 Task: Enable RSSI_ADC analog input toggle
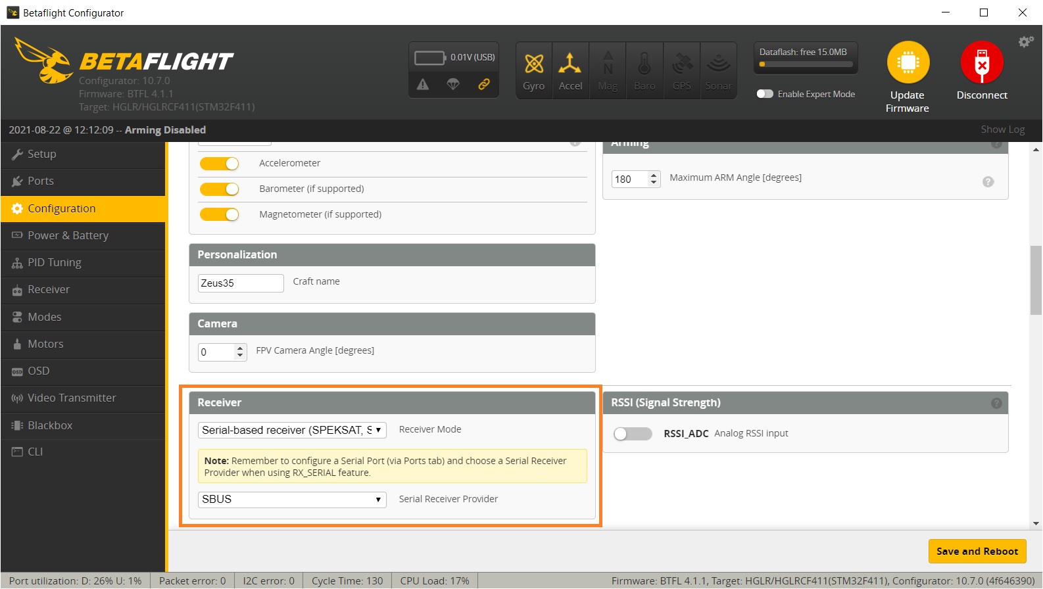pos(633,434)
